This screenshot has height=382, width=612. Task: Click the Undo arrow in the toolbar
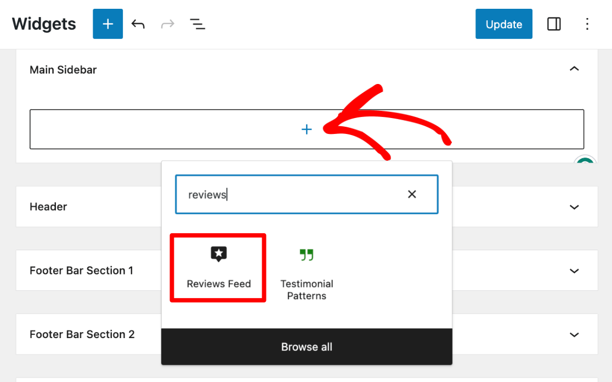[138, 24]
